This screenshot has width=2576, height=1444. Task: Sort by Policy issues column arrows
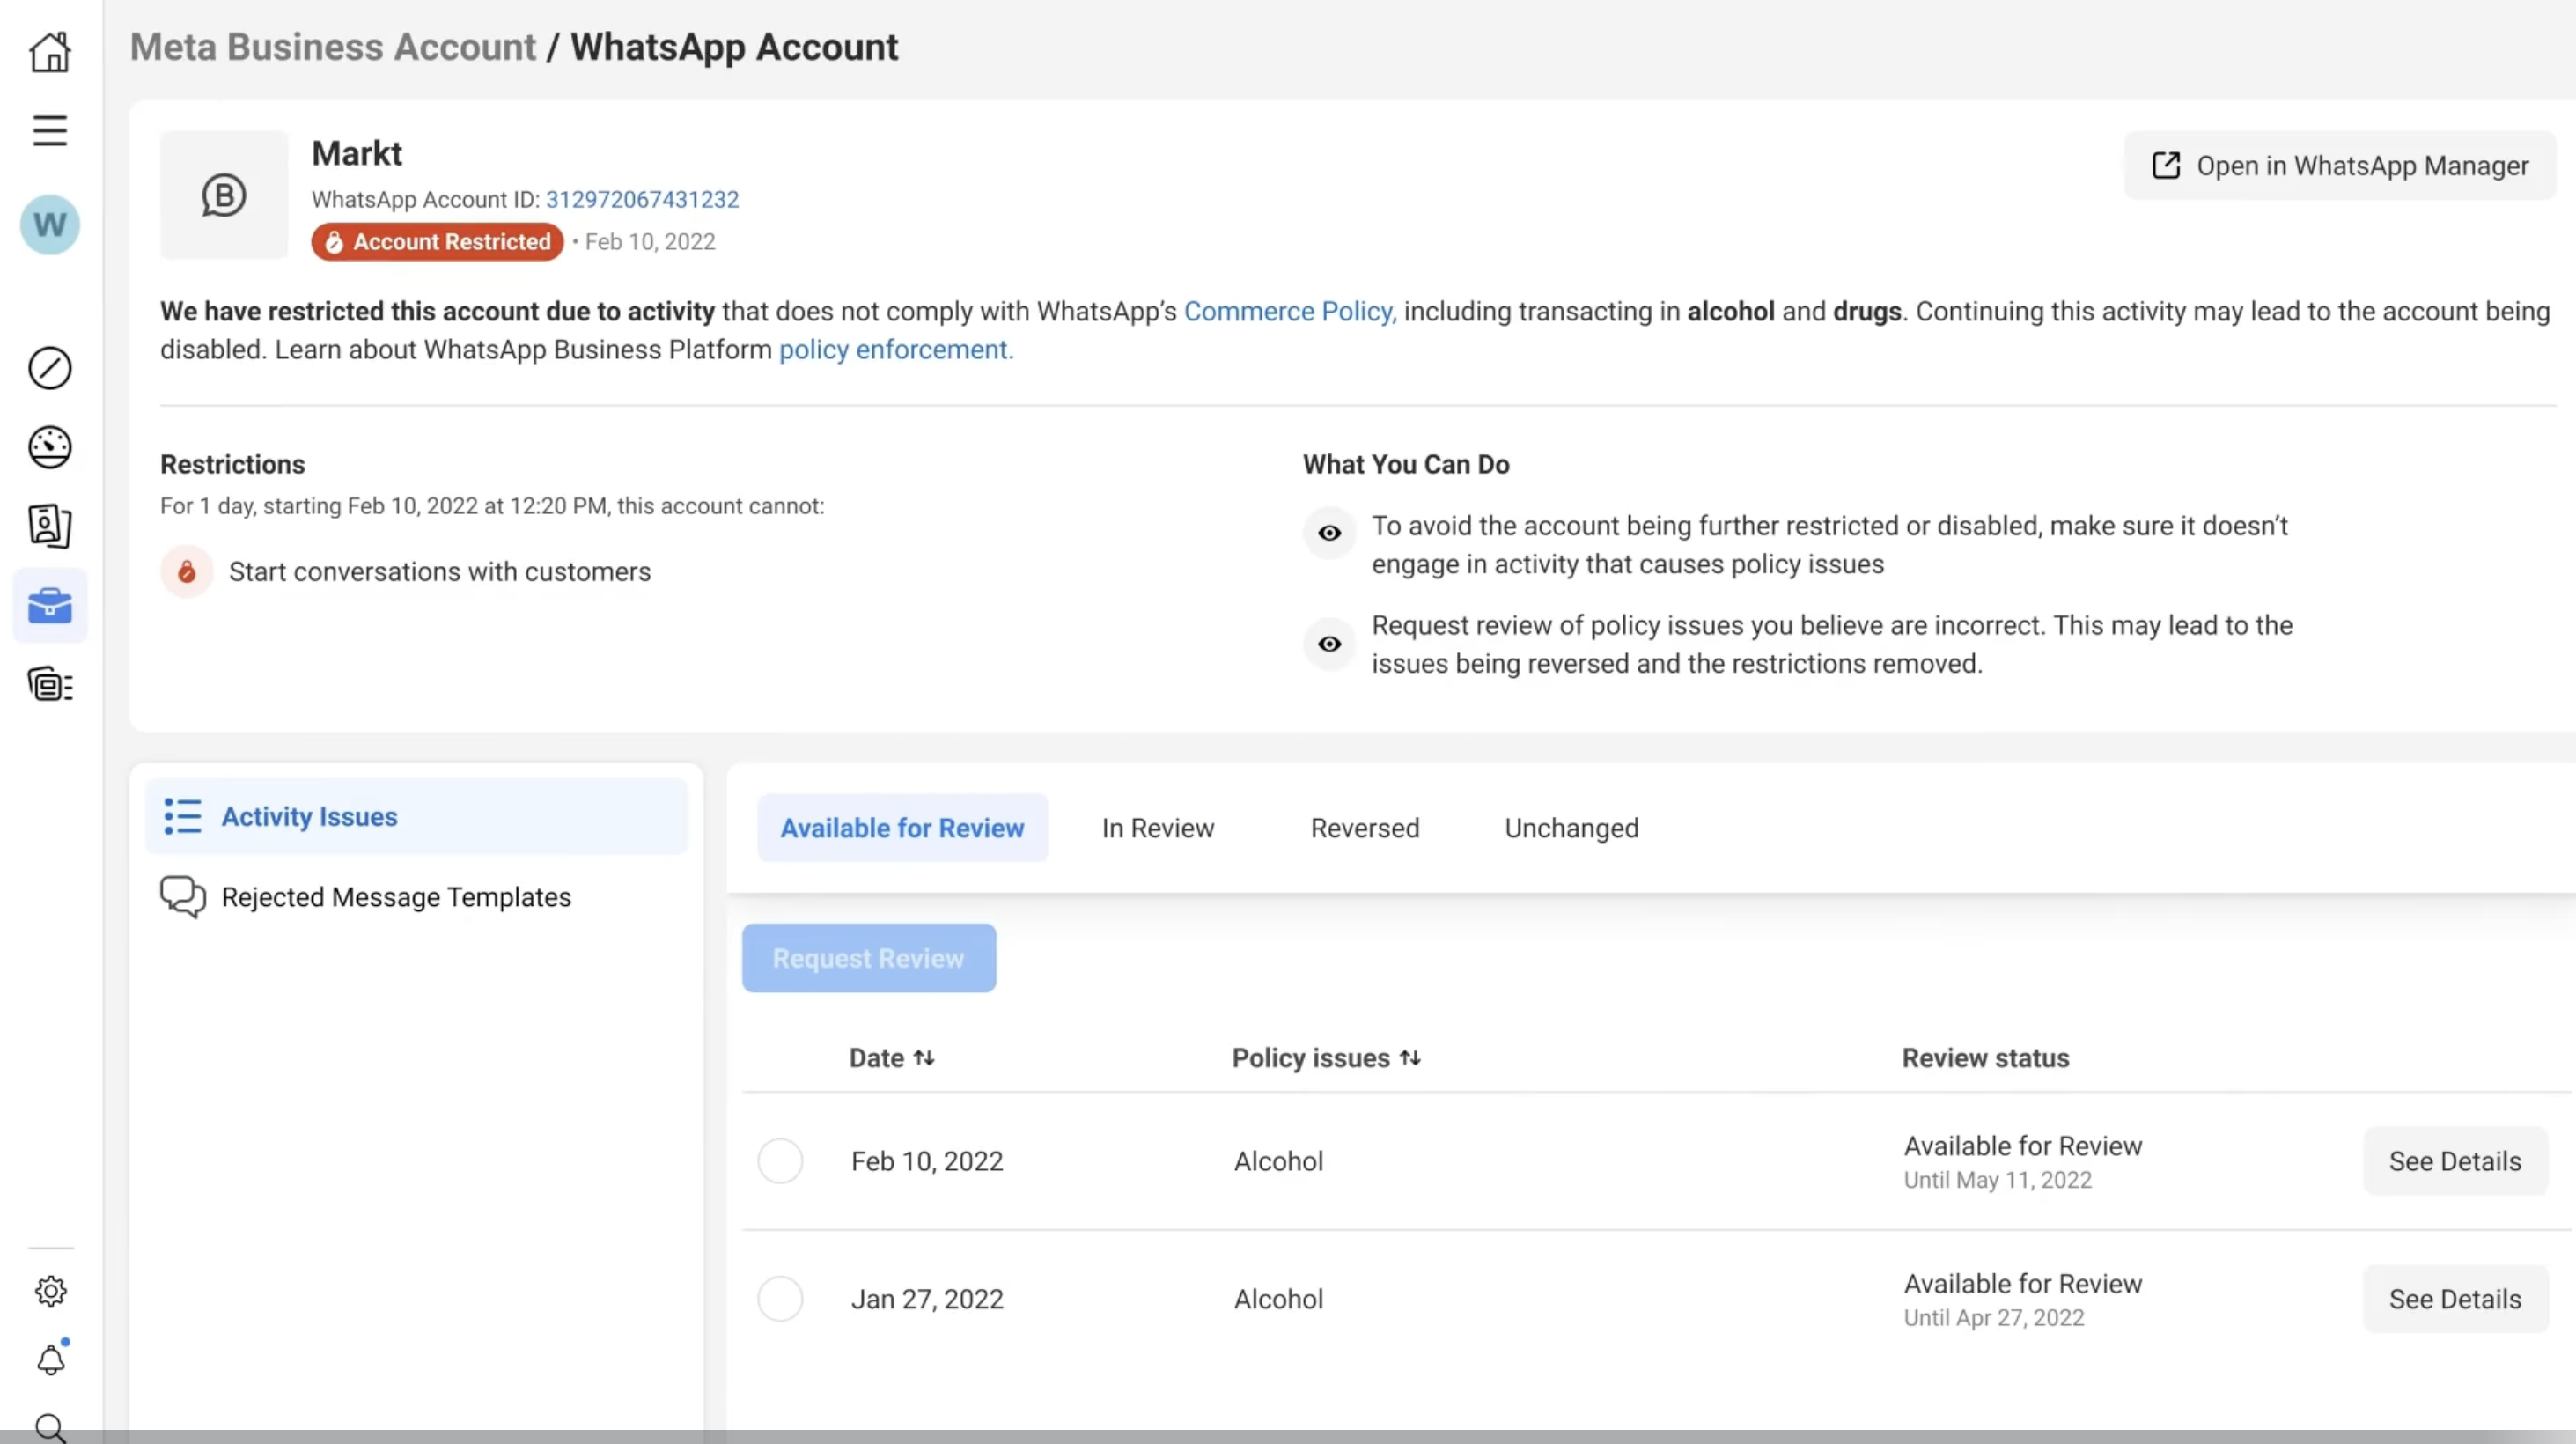[x=1410, y=1058]
